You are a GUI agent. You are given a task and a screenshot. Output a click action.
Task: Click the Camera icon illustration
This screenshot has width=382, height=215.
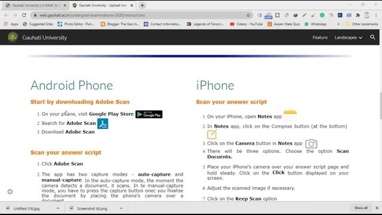(x=311, y=143)
